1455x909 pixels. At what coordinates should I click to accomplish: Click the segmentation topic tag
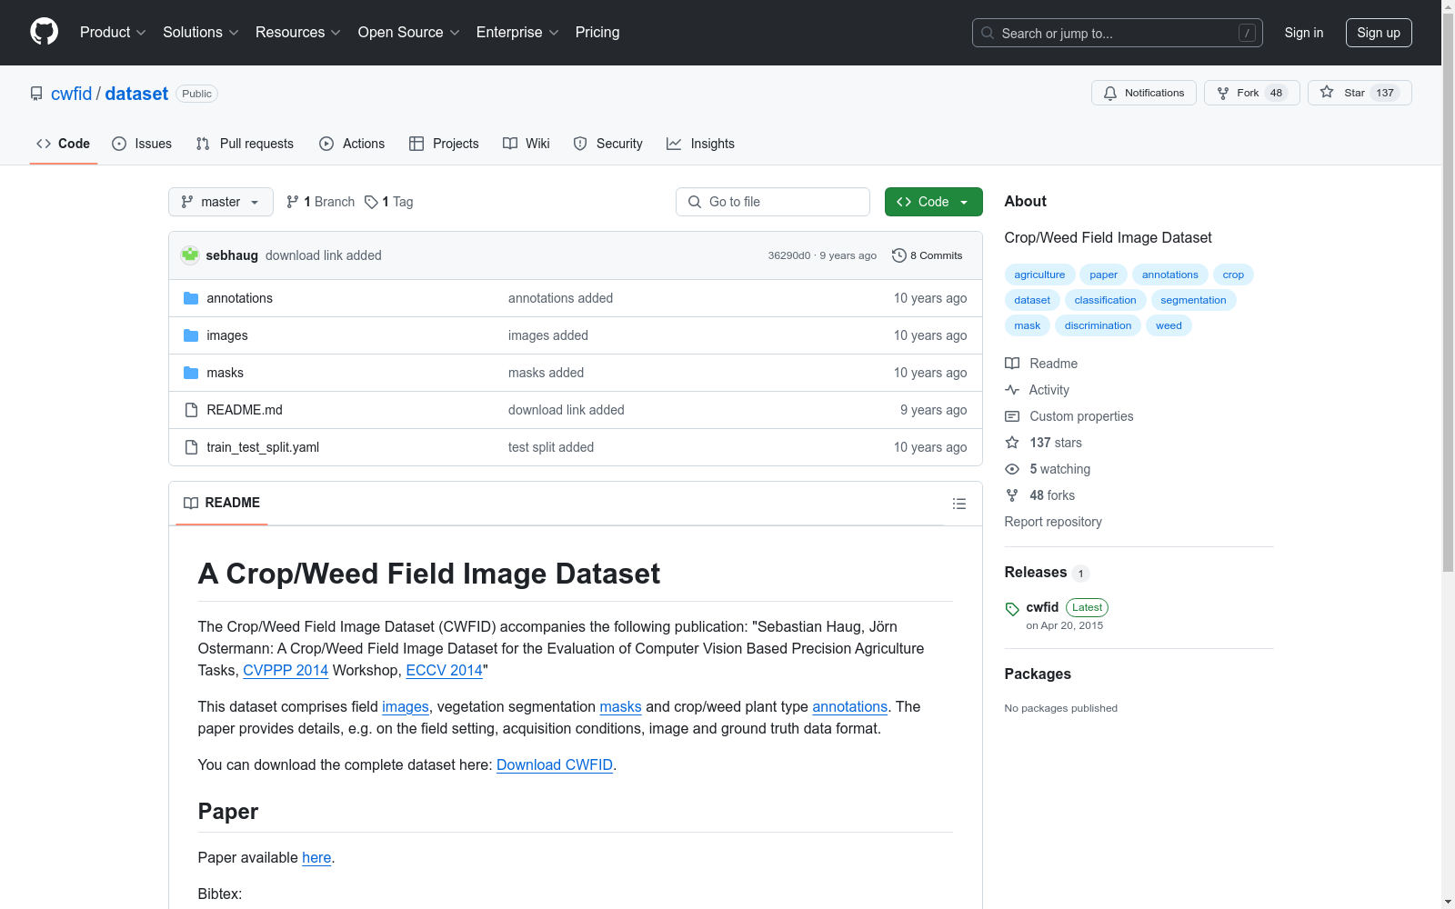tap(1193, 300)
